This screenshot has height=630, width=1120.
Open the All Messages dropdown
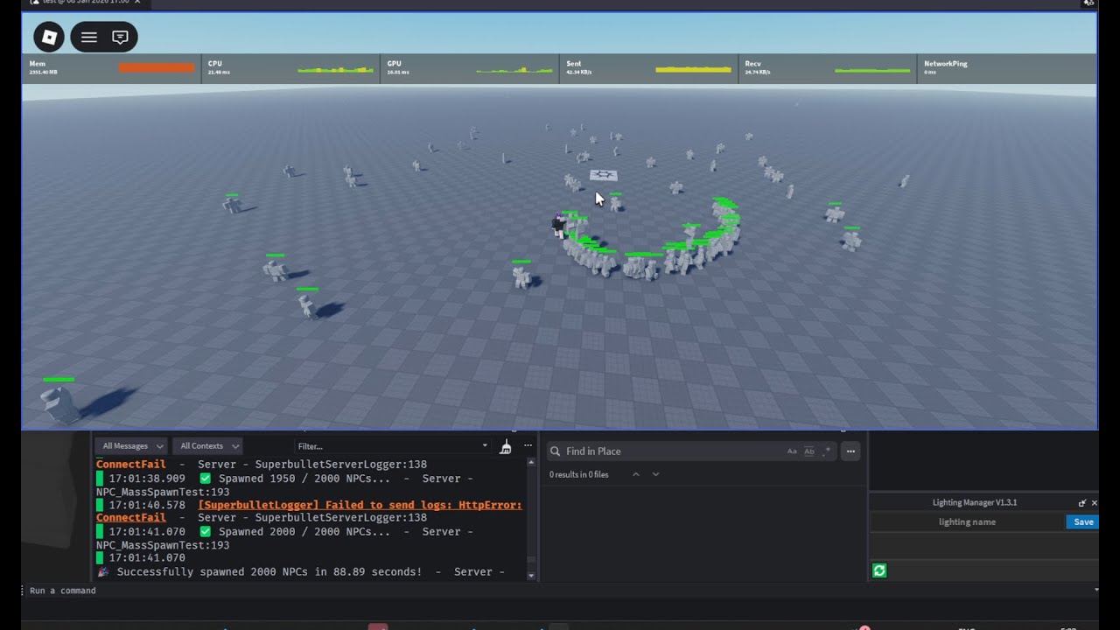tap(131, 446)
